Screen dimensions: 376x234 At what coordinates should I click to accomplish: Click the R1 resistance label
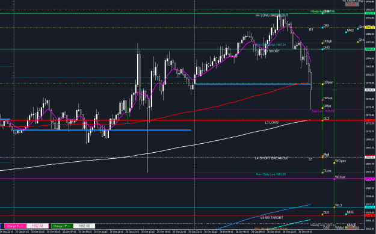311,29
